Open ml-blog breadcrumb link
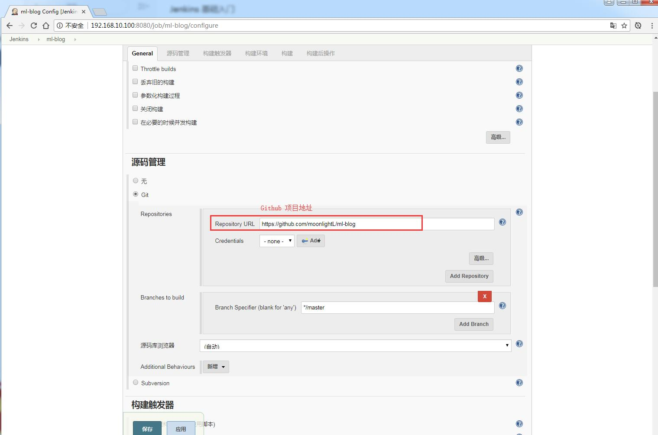658x435 pixels. pyautogui.click(x=56, y=39)
